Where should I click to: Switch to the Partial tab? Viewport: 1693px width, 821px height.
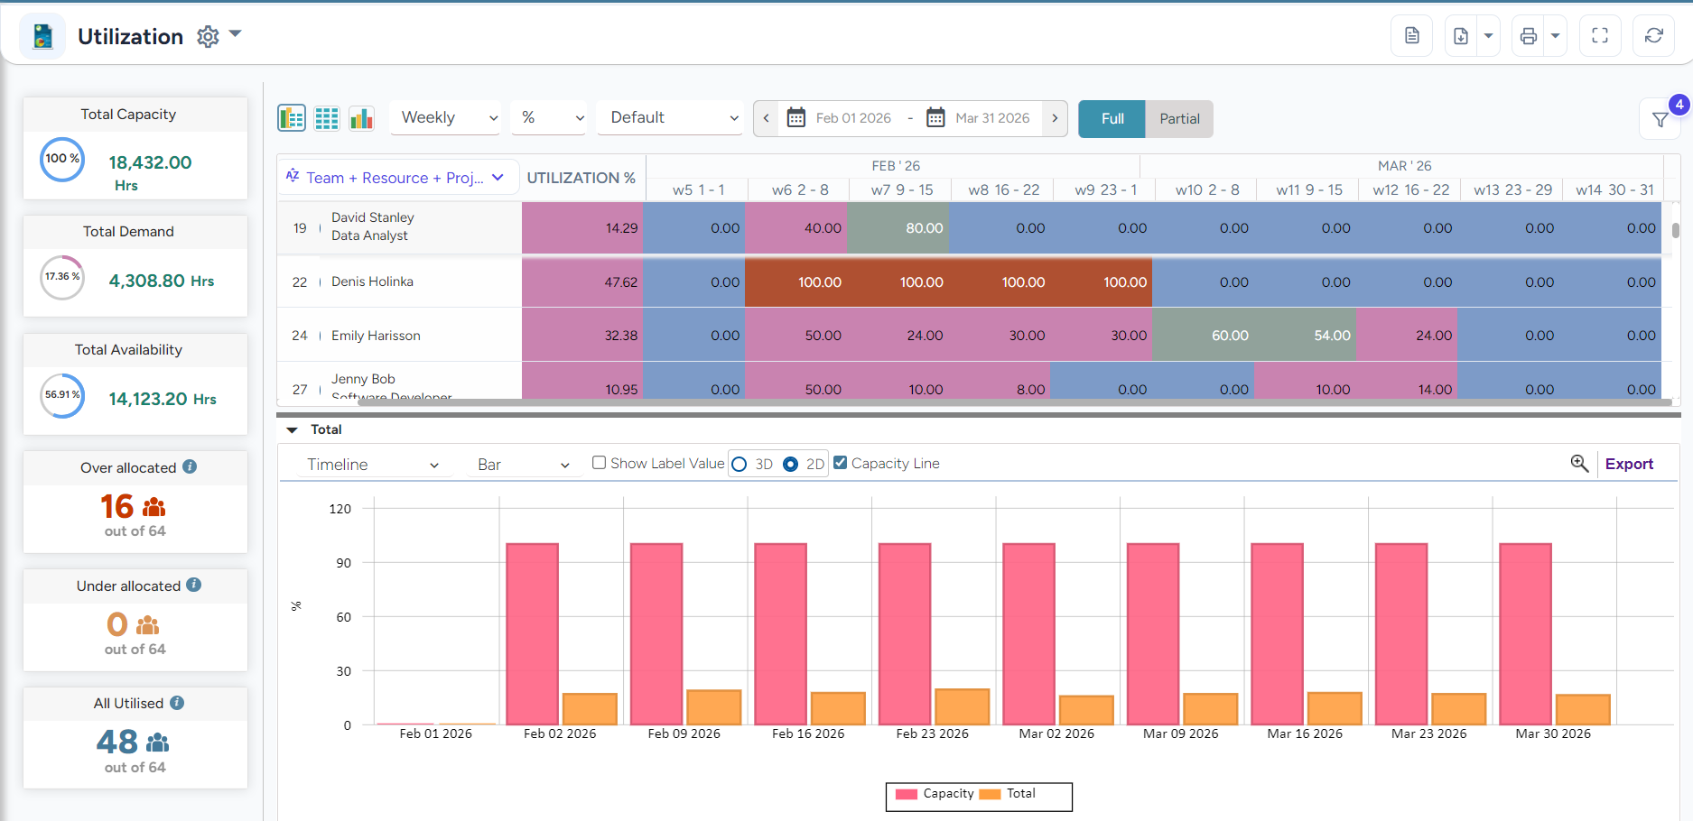1178,118
